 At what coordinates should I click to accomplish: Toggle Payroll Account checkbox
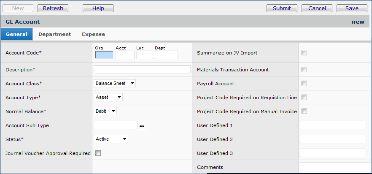[305, 84]
